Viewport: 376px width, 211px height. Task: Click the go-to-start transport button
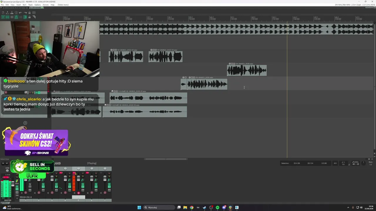(x=3, y=163)
